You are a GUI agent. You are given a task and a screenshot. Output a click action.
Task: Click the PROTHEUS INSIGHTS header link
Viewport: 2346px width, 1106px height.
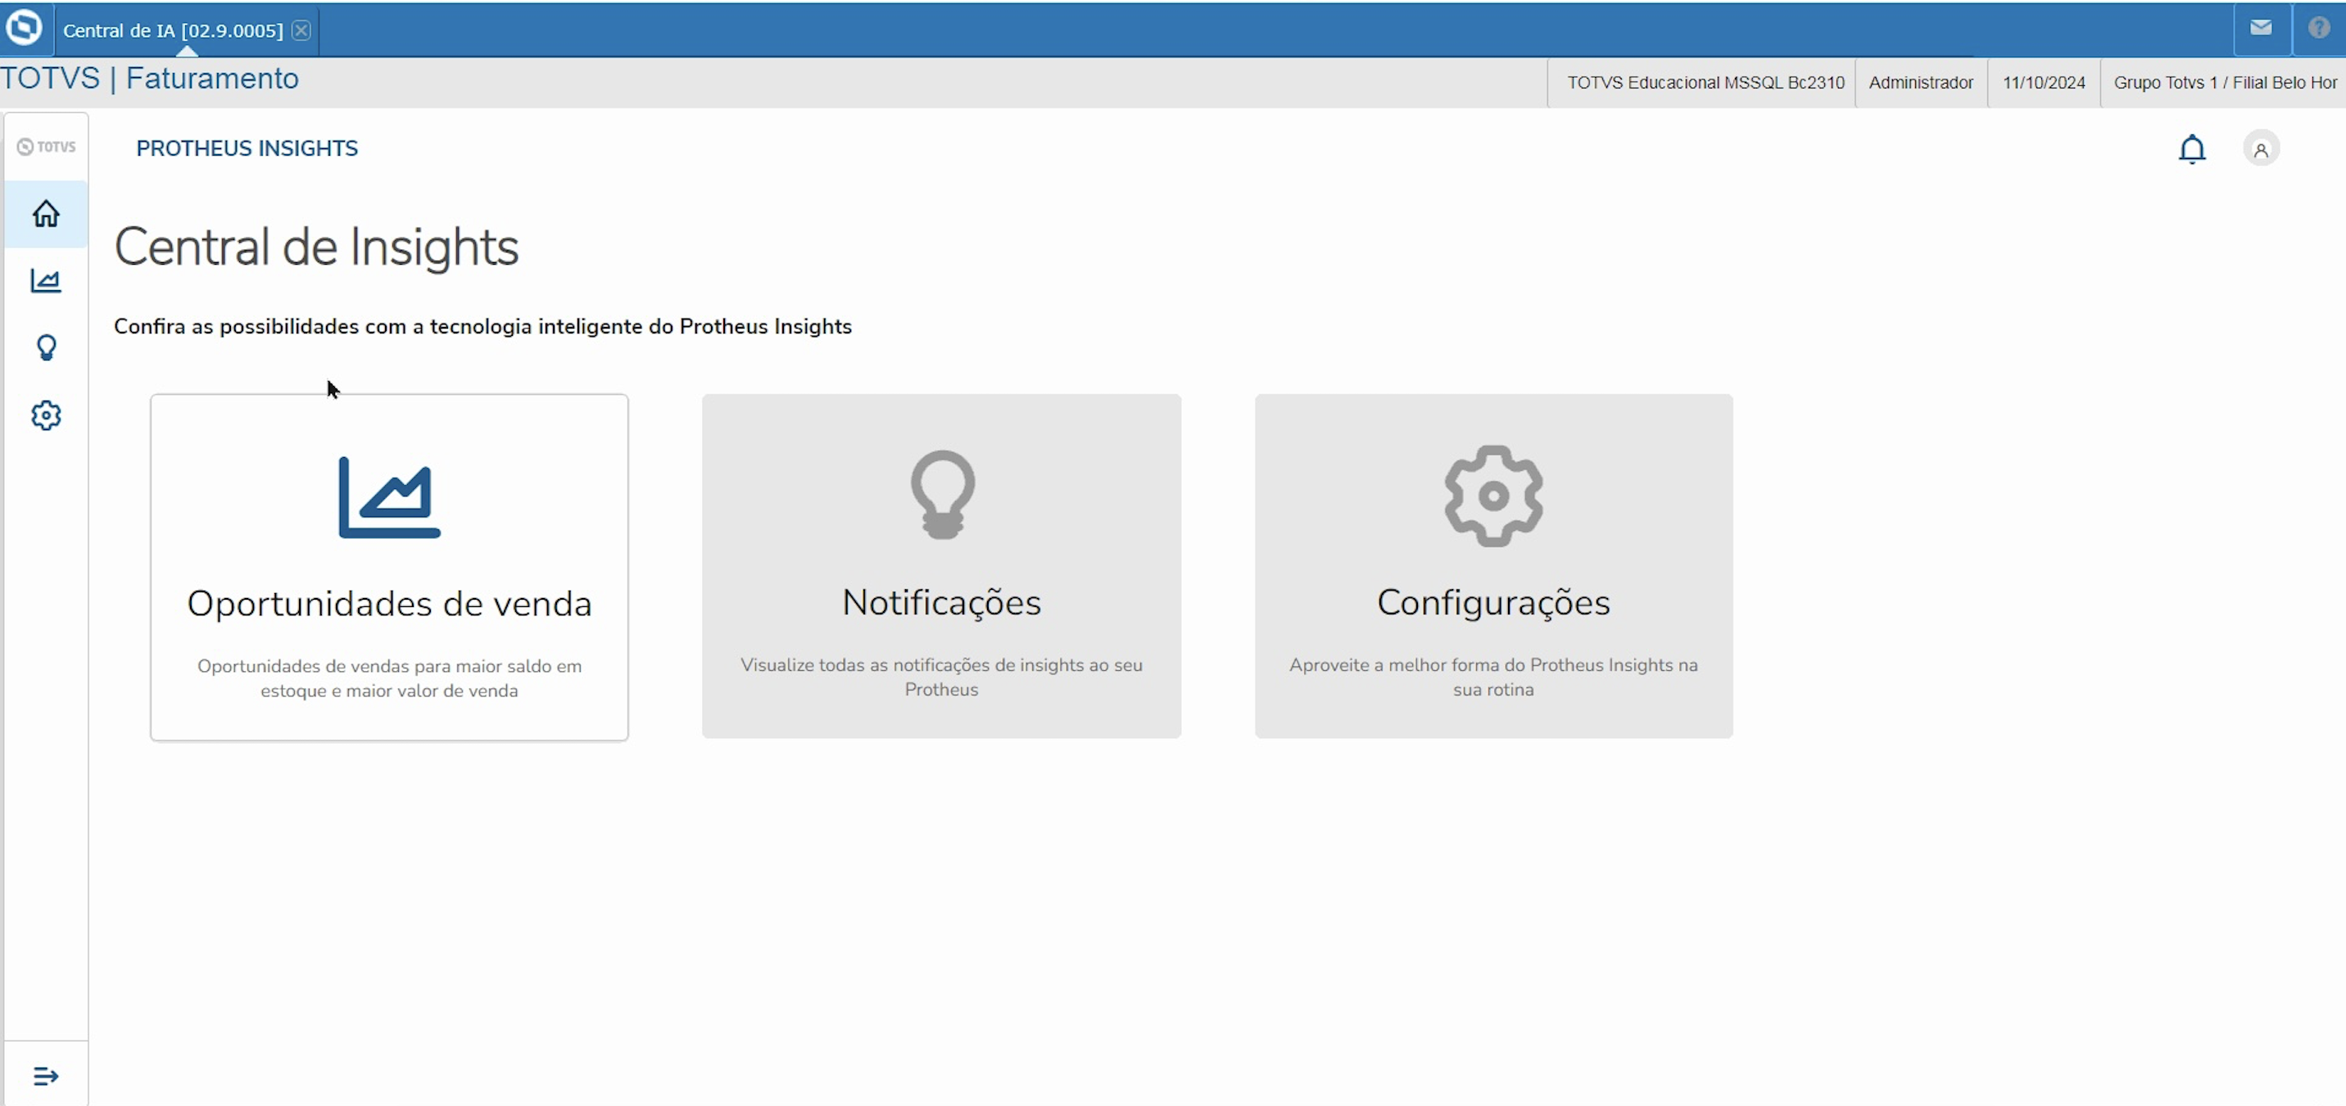247,148
